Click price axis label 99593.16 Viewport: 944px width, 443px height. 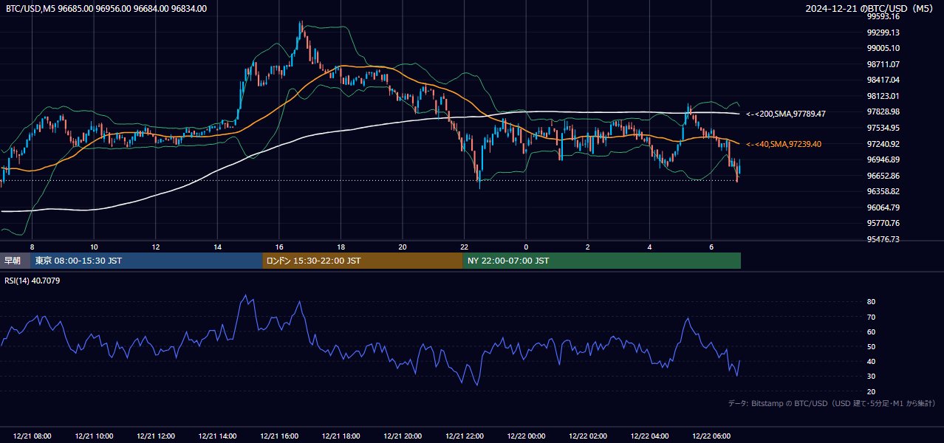[x=883, y=16]
